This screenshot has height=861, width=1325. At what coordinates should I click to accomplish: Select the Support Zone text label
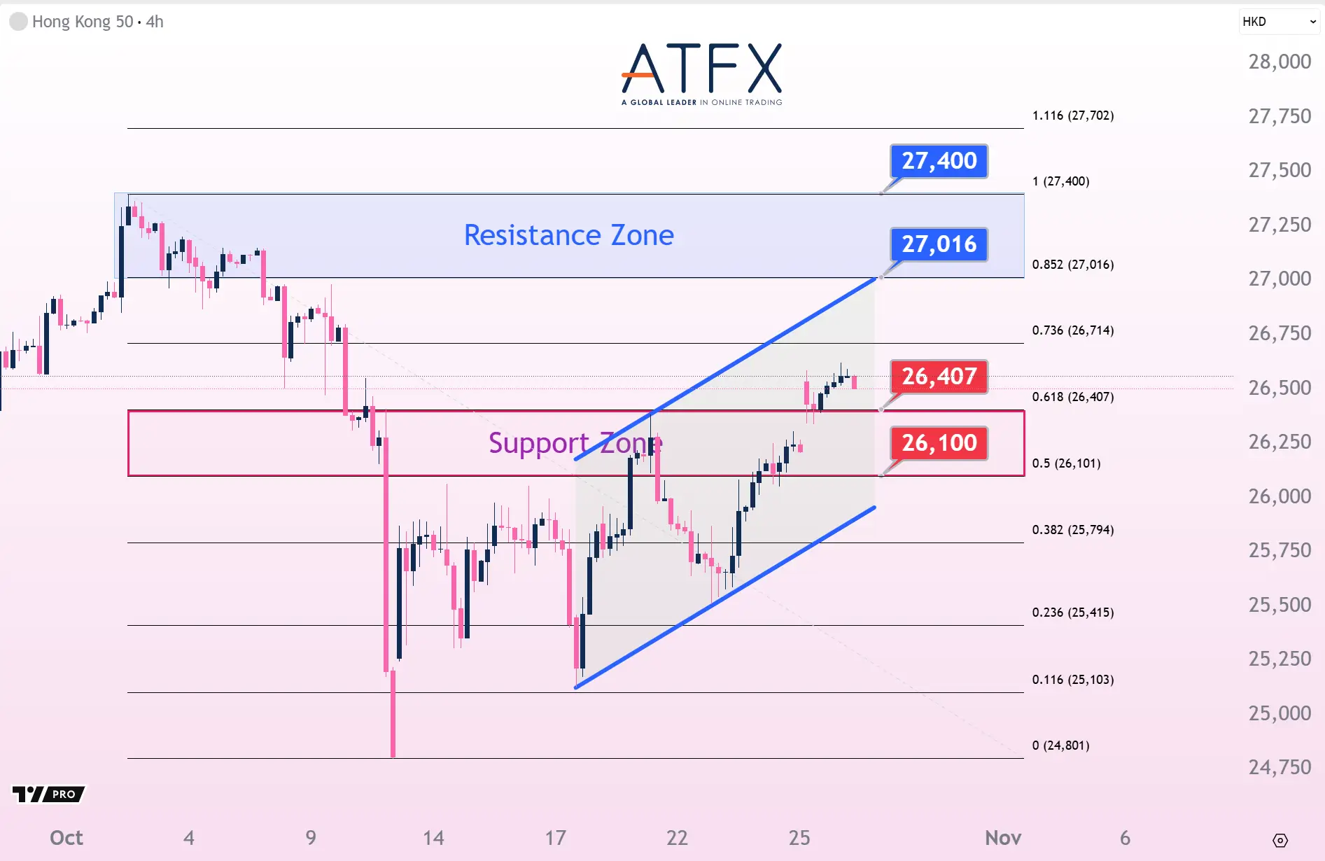click(575, 443)
